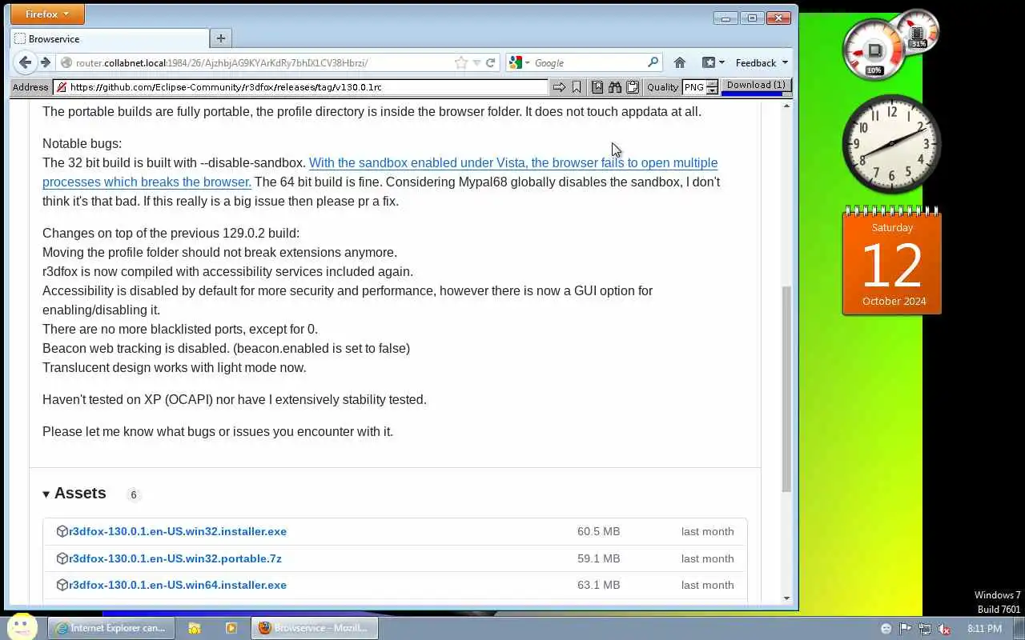1025x640 pixels.
Task: Open the Windows Explorer taskbar folder icon
Action: (x=195, y=628)
